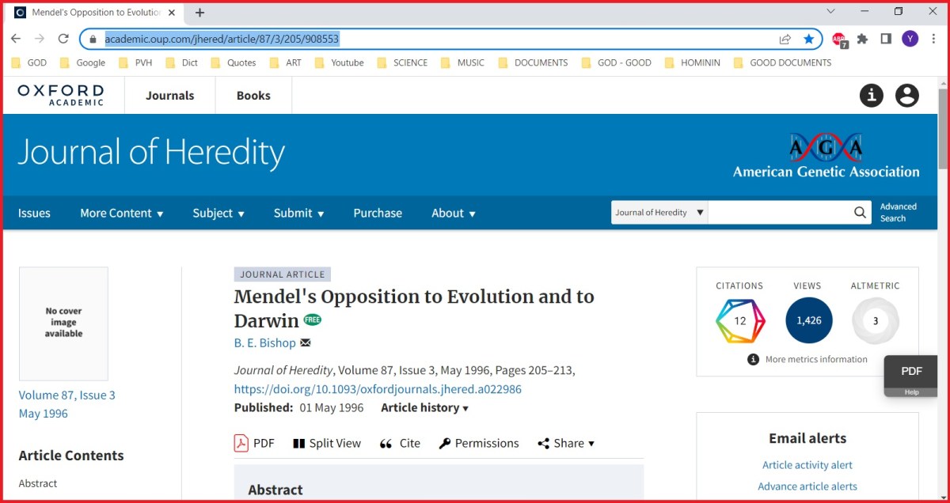The width and height of the screenshot is (950, 503).
Task: Open the user account profile icon
Action: tap(906, 96)
